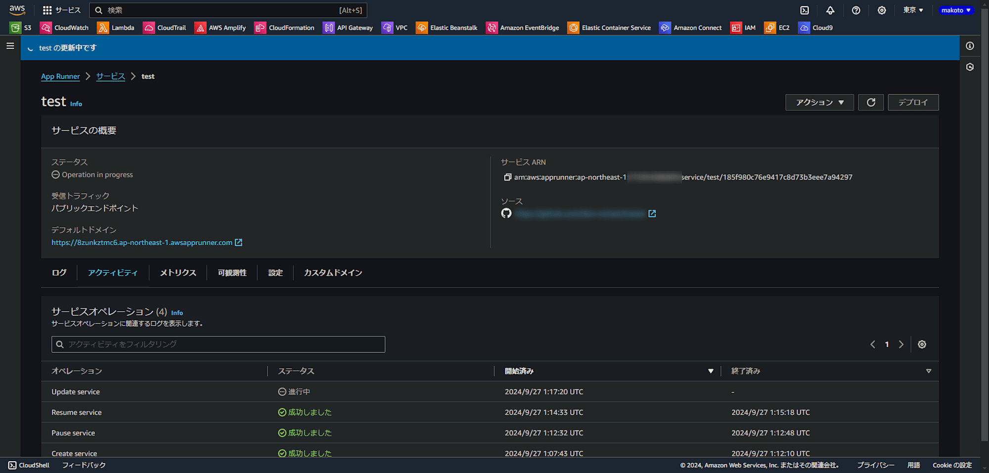Open the サービス breadcrumb link

point(111,77)
